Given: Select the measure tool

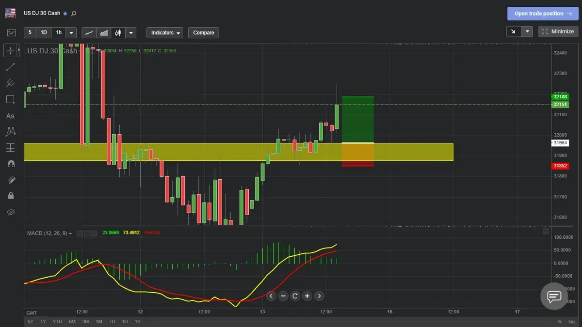Looking at the screenshot, I should (x=11, y=147).
